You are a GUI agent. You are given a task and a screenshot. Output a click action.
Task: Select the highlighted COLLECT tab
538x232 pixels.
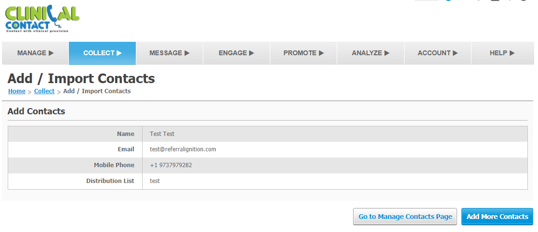click(103, 53)
